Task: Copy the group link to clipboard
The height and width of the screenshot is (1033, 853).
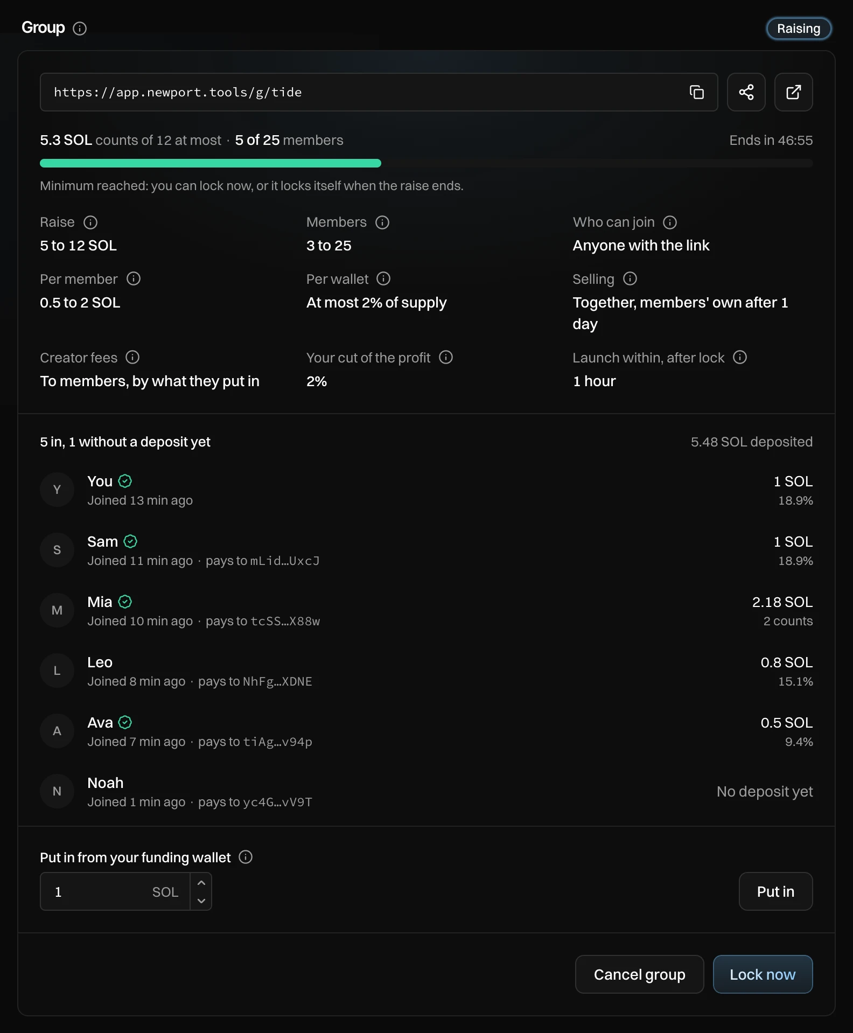Action: [x=696, y=92]
